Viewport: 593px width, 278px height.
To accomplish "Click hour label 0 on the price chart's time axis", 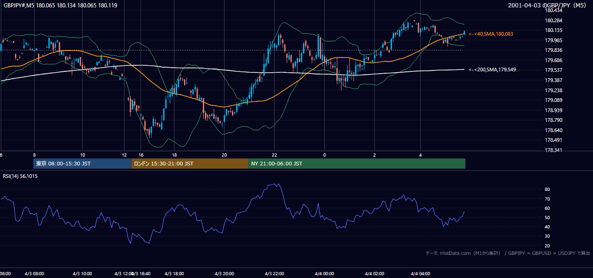I will pyautogui.click(x=324, y=155).
